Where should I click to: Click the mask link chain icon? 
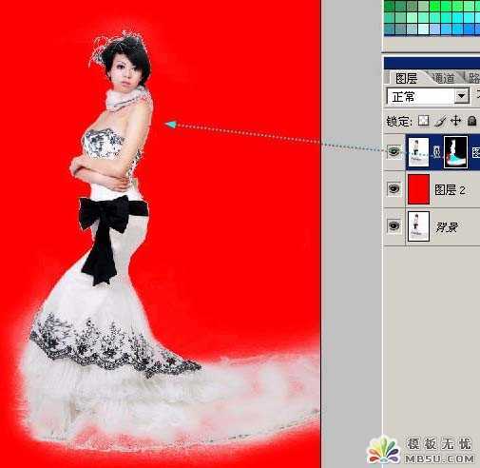point(436,152)
